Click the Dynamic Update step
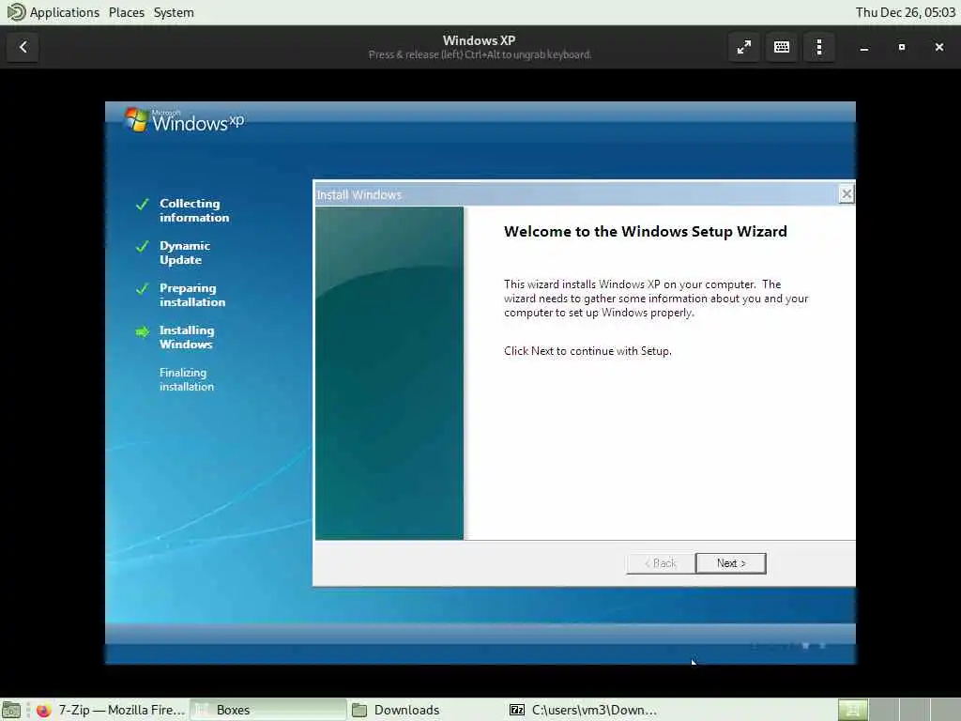Screen dimensions: 961x721 [185, 253]
